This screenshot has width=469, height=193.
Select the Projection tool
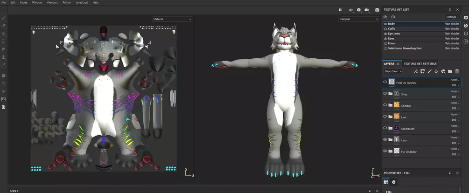pyautogui.click(x=4, y=34)
